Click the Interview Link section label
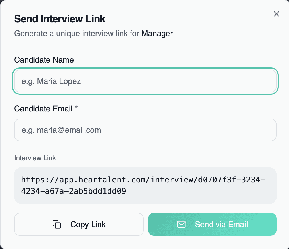289x249 pixels. point(35,158)
